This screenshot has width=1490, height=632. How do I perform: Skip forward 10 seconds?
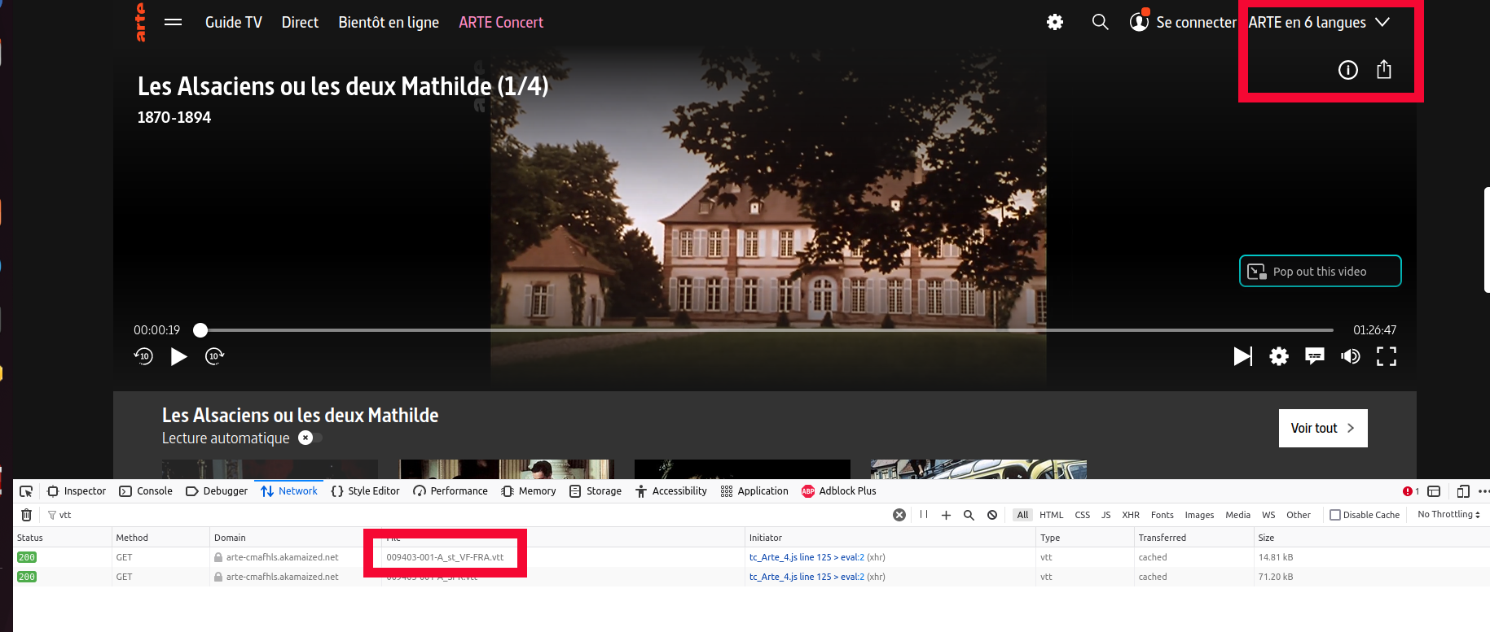214,355
